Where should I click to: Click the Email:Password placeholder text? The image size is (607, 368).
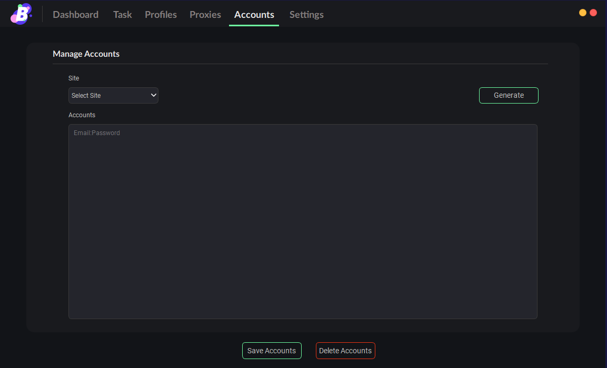pos(97,133)
